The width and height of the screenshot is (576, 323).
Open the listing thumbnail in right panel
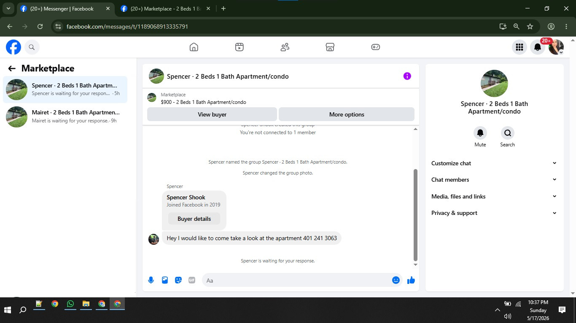coord(494,83)
